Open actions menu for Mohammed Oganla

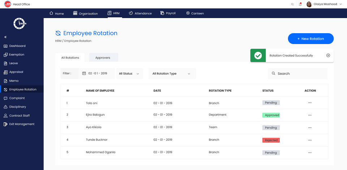[310, 153]
